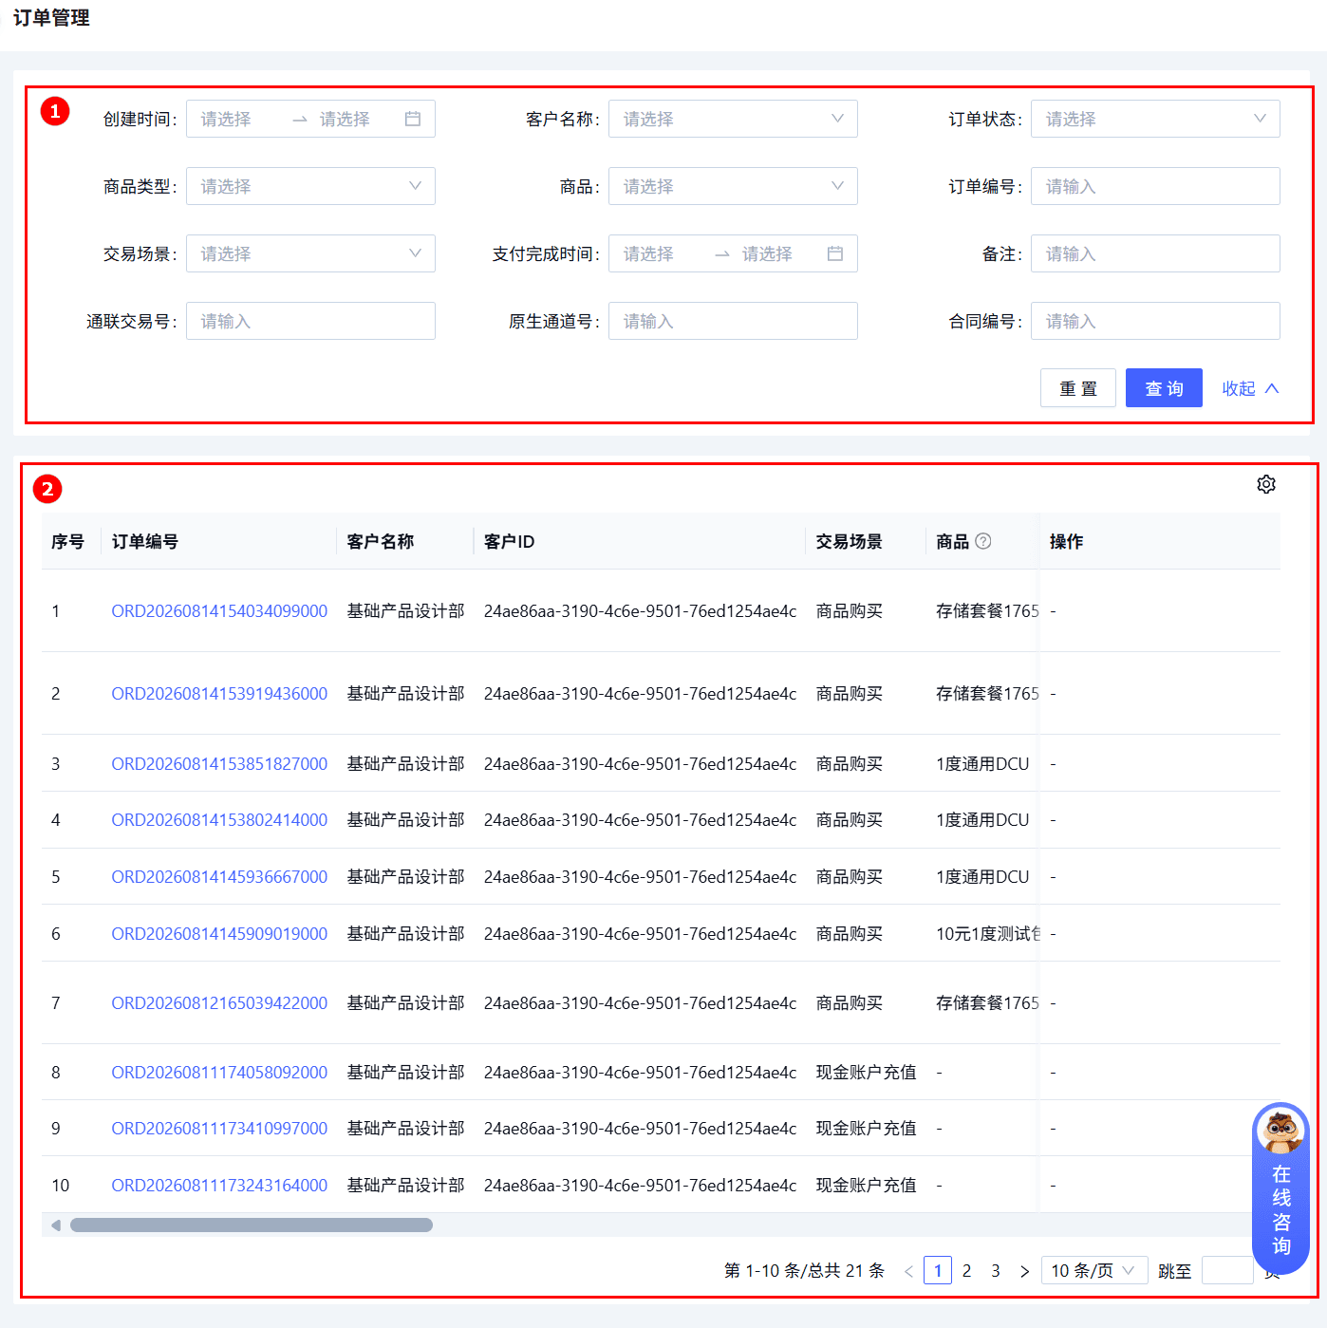
Task: Click the 订单管理 page title
Action: [51, 18]
